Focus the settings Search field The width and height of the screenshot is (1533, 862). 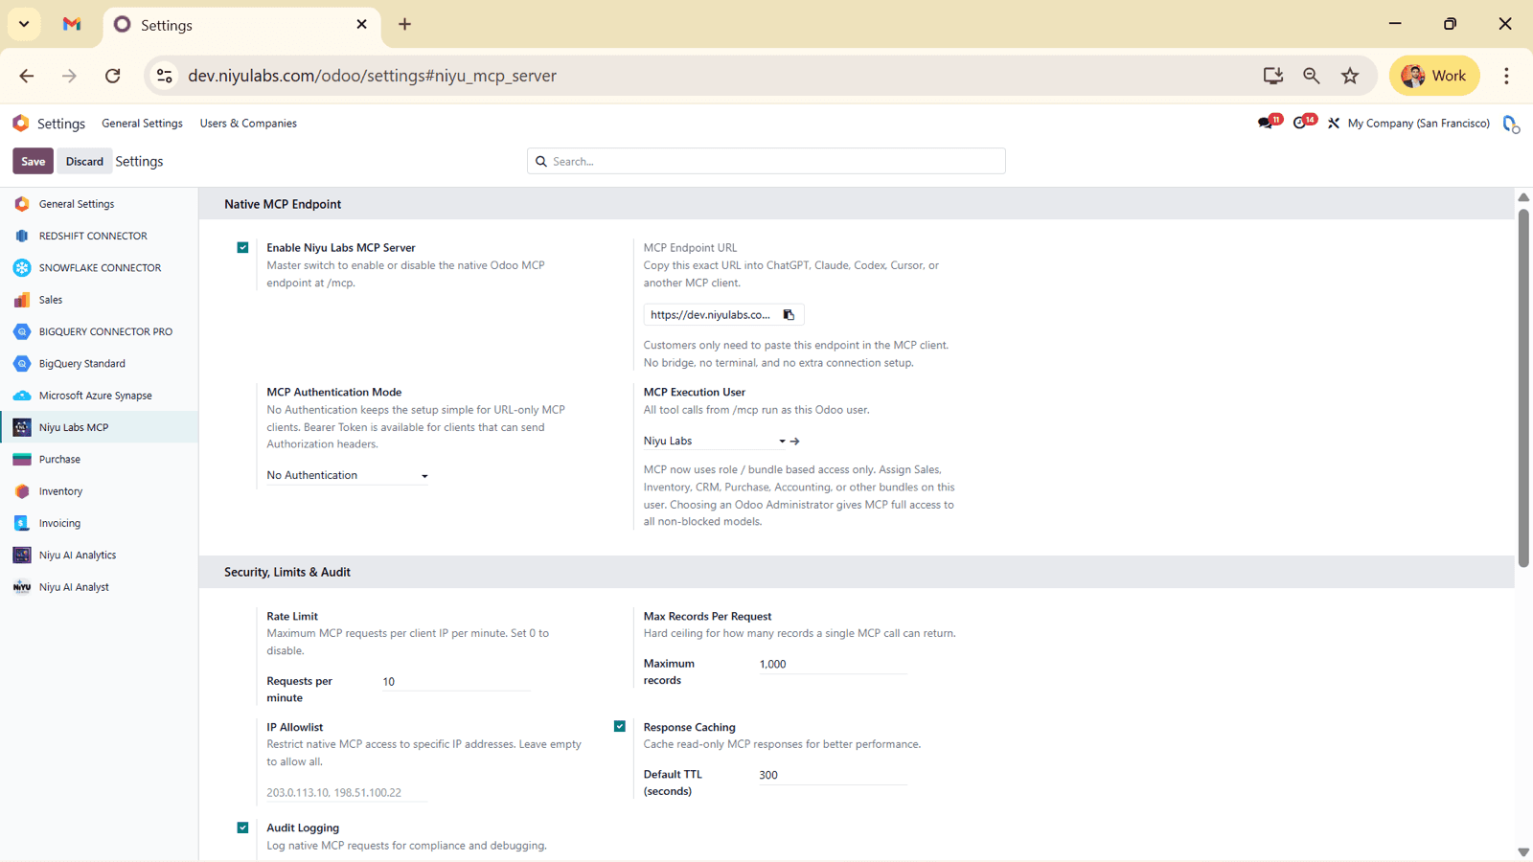pos(766,161)
